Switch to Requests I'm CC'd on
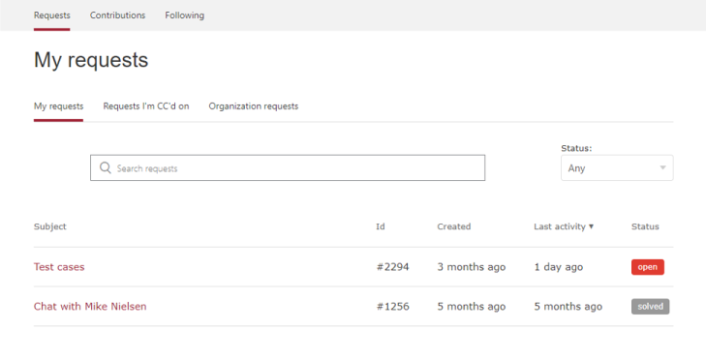This screenshot has width=706, height=360. pos(146,106)
